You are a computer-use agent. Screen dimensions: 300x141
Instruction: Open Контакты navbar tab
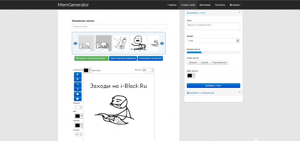coord(220,5)
